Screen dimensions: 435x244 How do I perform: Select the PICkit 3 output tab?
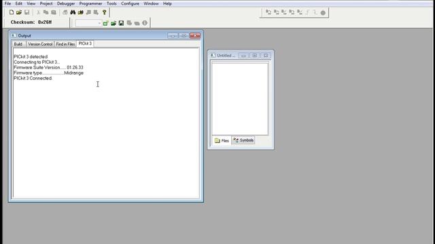click(x=85, y=43)
